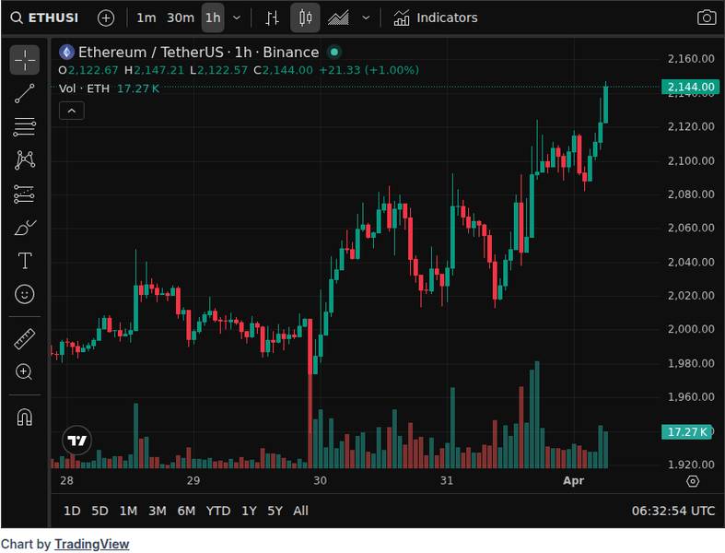Click the 30 date label on the time axis
The width and height of the screenshot is (725, 553).
(x=320, y=481)
